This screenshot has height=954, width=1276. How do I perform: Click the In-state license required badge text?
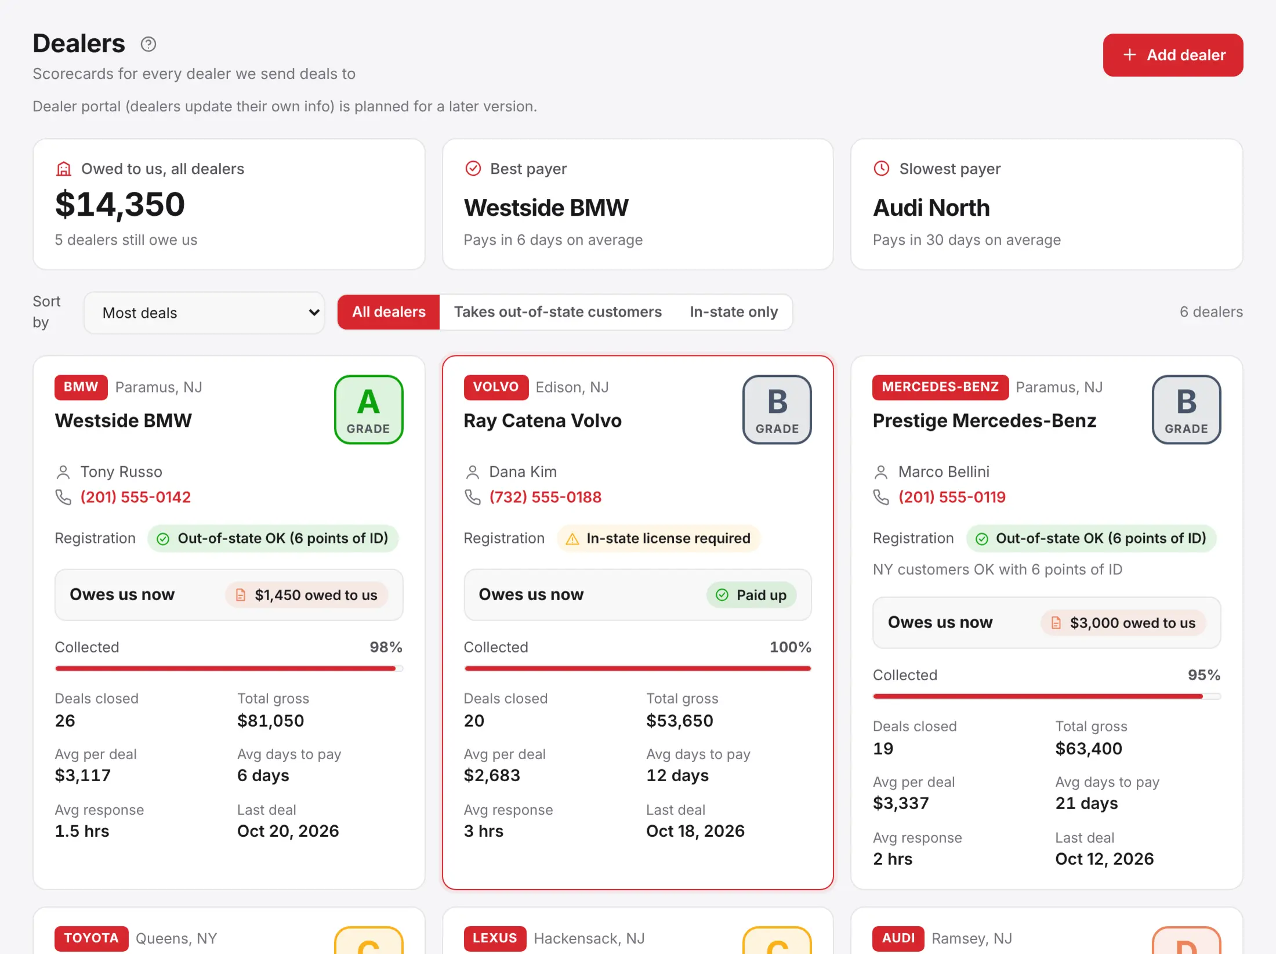[x=668, y=539]
